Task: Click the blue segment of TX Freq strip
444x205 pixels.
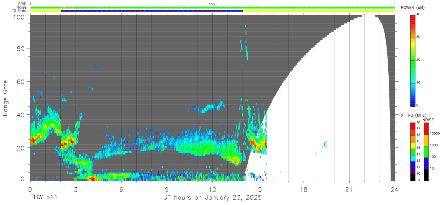Action: 152,11
